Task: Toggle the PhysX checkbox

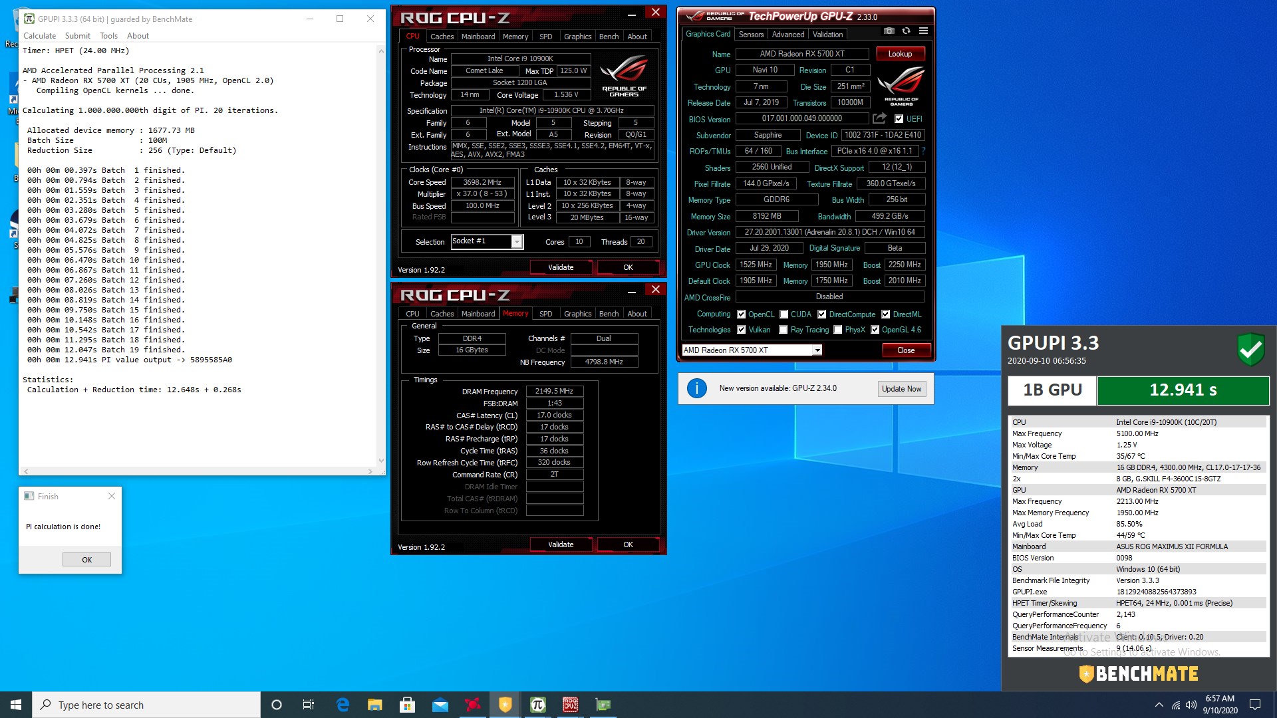Action: (x=838, y=330)
